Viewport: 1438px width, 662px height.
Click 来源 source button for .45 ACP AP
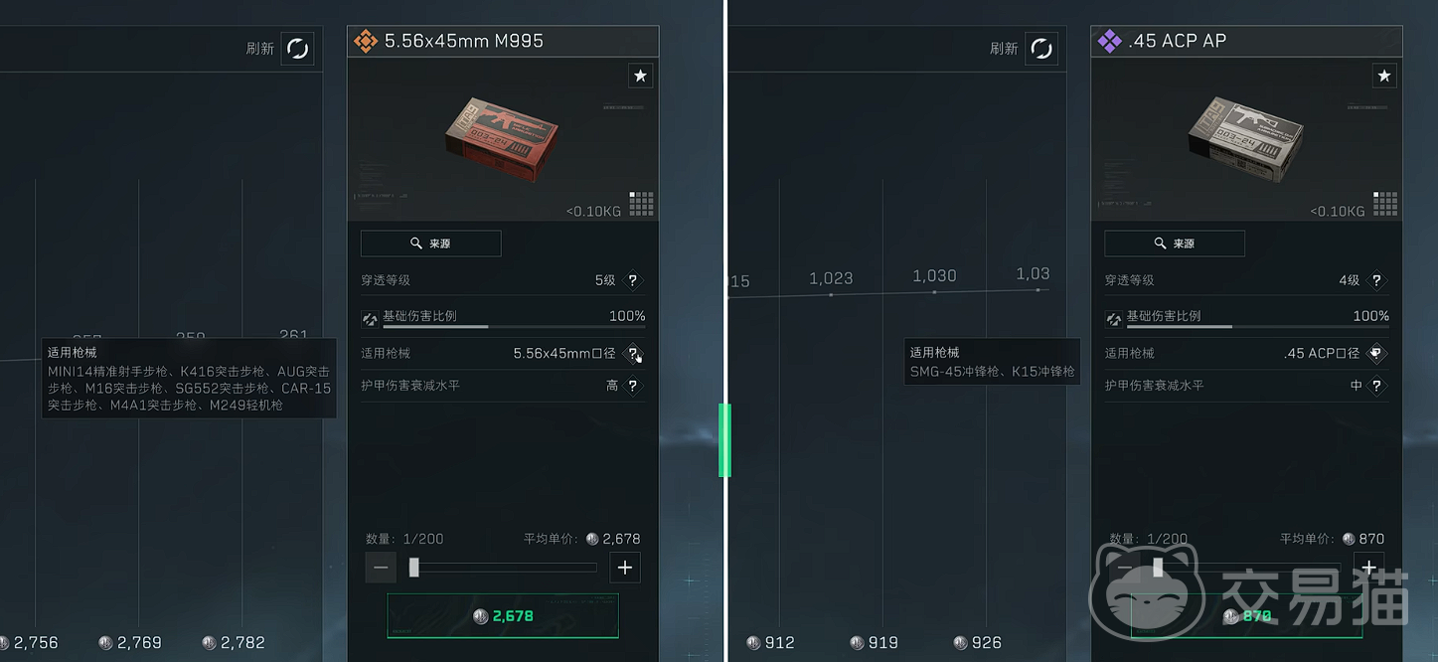1175,244
